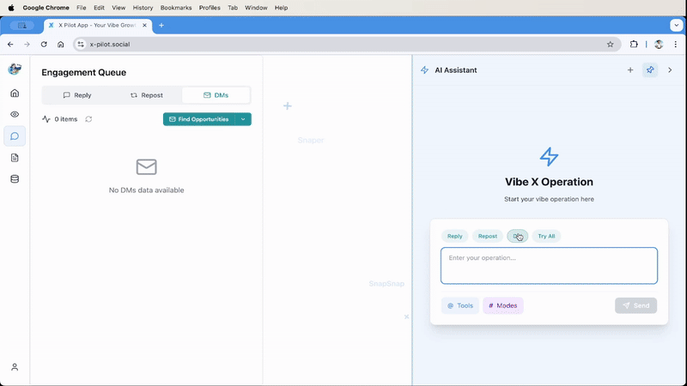The image size is (687, 386).
Task: Choose the Repost suggestion chip
Action: click(488, 237)
